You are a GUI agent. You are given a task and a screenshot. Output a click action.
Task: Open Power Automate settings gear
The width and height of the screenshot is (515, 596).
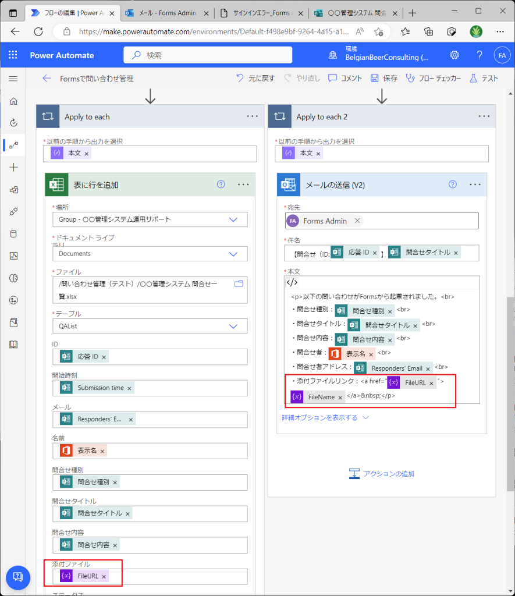pos(454,55)
